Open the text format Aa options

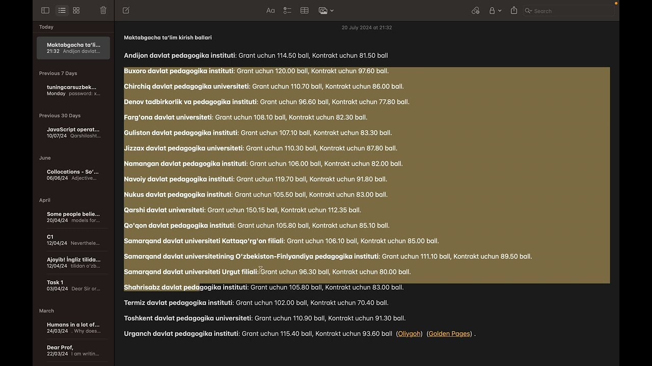270,10
